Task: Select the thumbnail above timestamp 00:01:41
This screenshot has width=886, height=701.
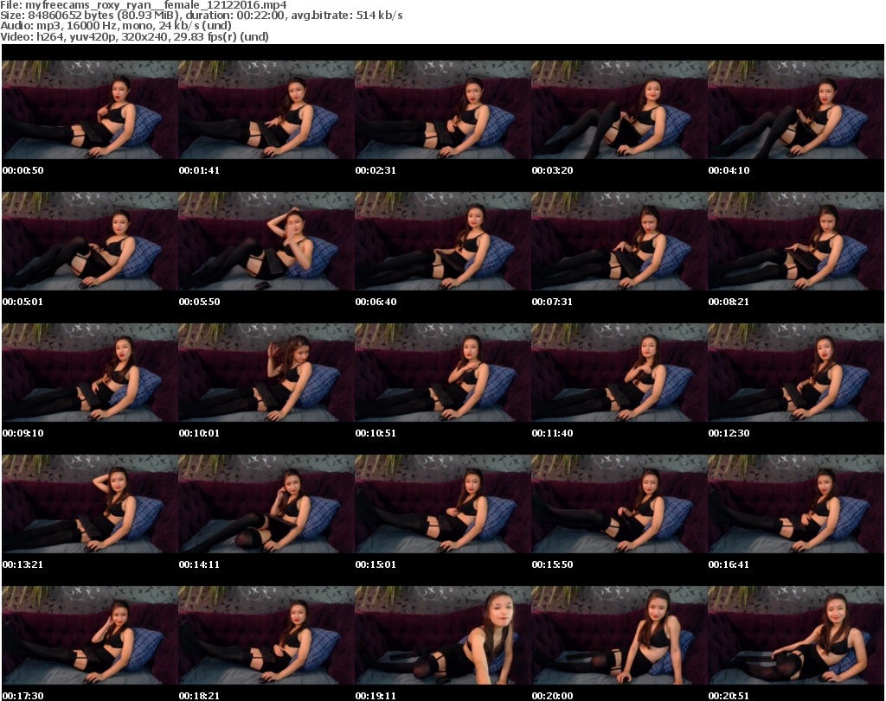Action: 266,110
